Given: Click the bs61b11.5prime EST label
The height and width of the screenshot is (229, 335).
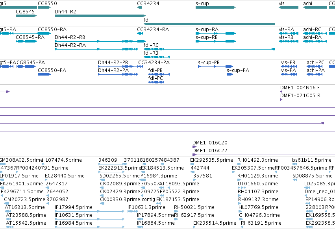Looking at the screenshot, I should (312, 160).
